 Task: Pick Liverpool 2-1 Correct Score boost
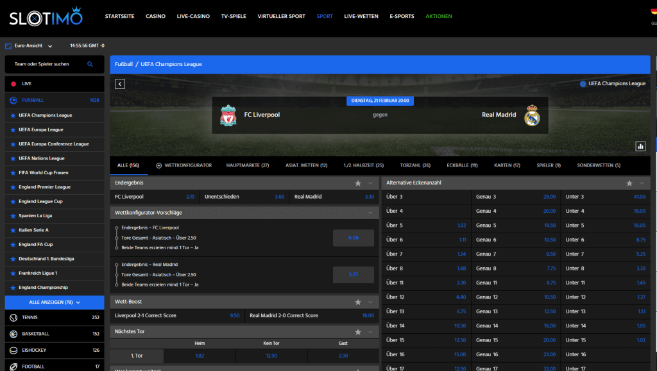[177, 316]
